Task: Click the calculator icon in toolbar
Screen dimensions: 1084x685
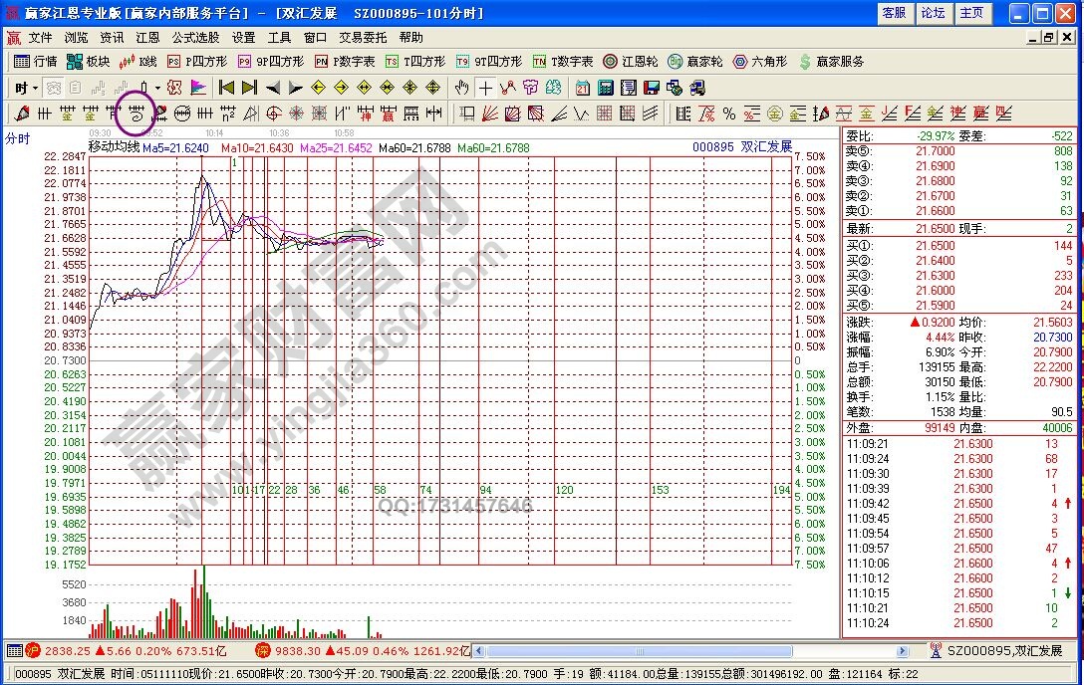Action: (606, 88)
